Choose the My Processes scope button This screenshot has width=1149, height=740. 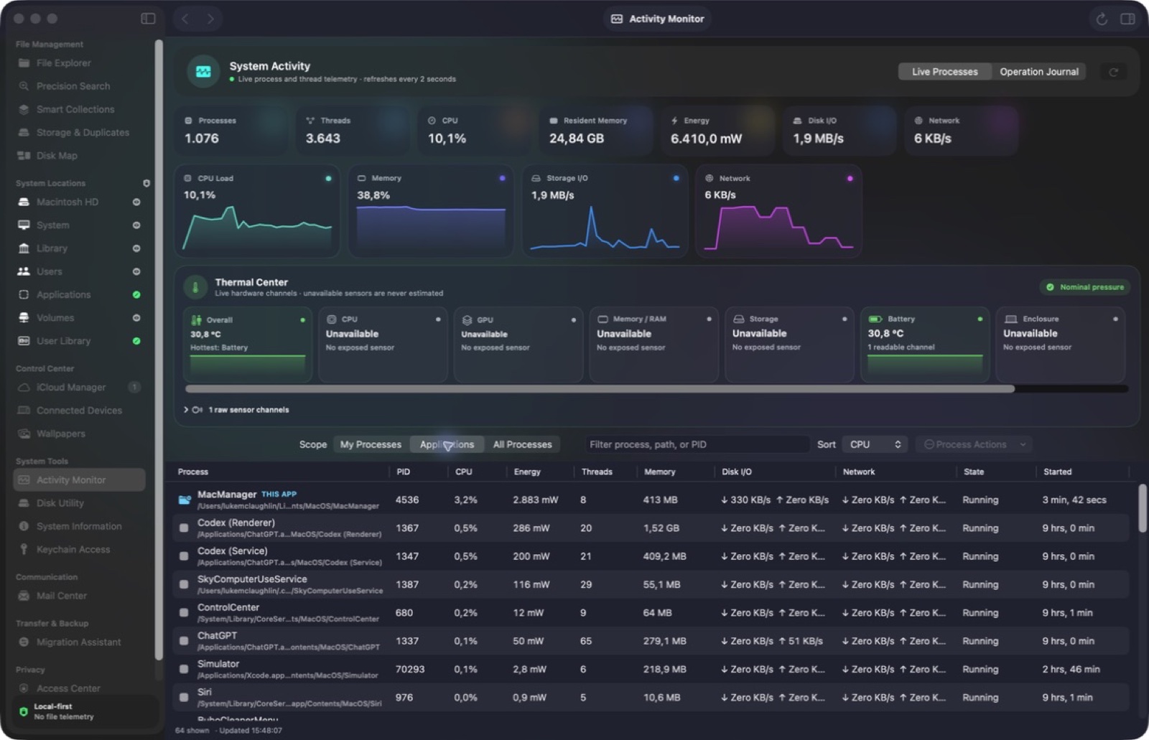371,445
